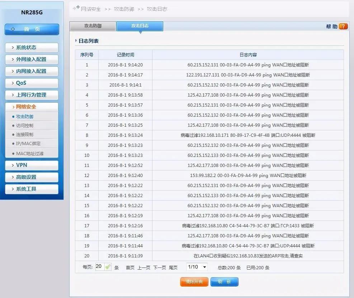Open help via the orange ? icon
This screenshot has width=354, height=298.
pyautogui.click(x=343, y=26)
